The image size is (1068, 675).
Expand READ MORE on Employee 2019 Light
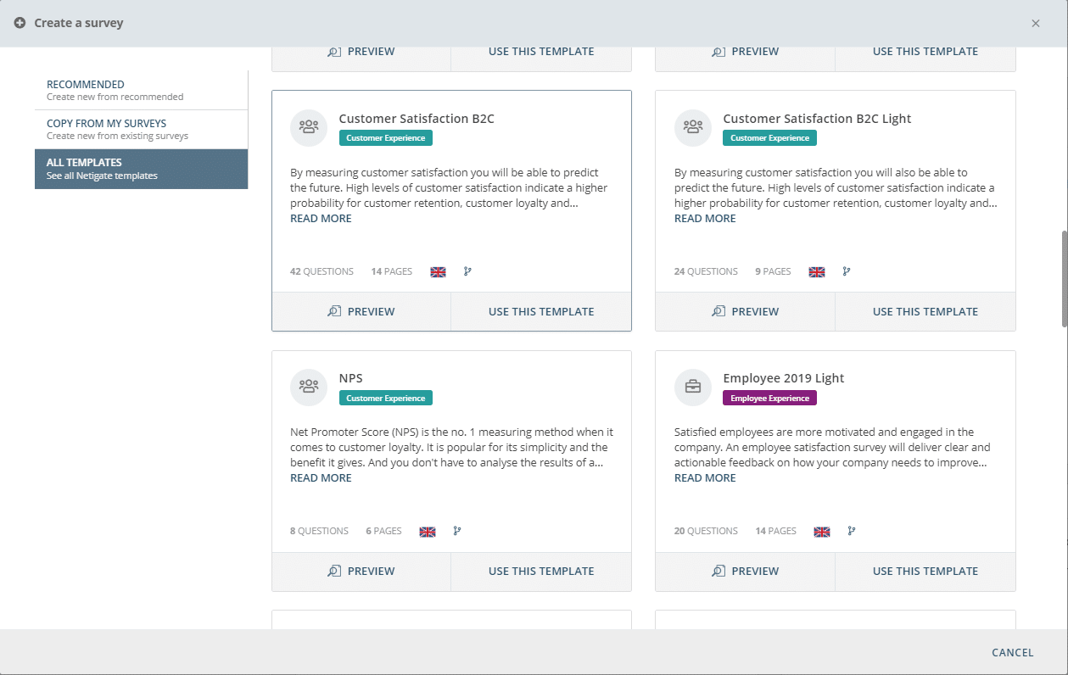[705, 477]
